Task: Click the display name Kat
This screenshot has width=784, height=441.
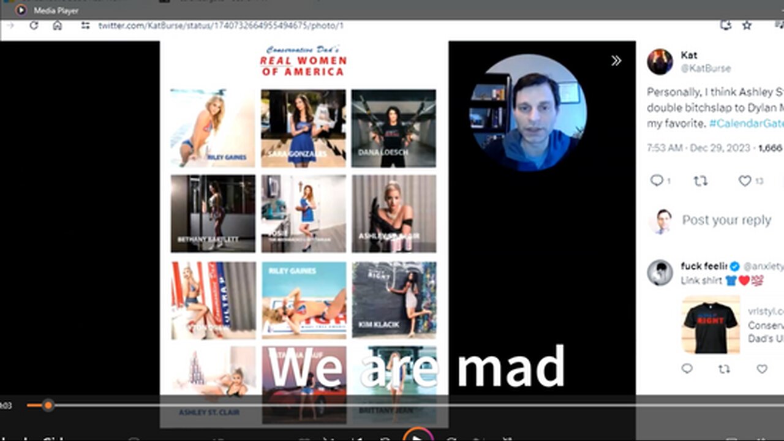Action: (x=689, y=55)
